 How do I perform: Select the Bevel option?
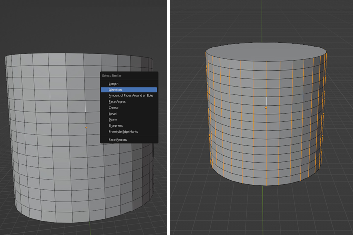click(129, 114)
